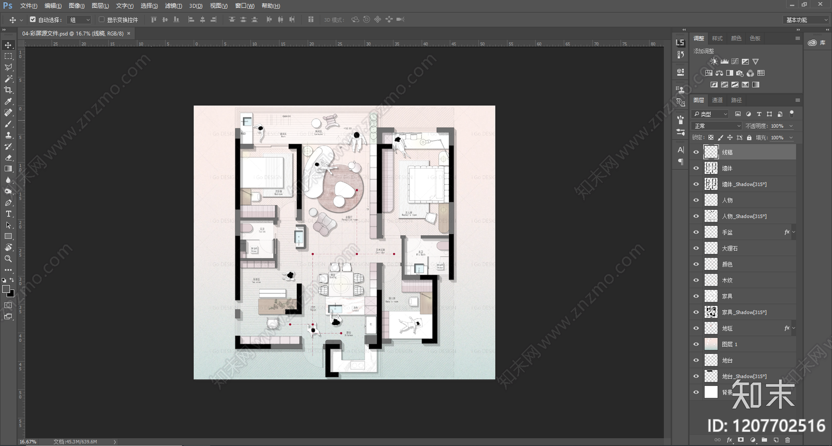Open the layer style fx menu at panel bottom

(x=730, y=440)
